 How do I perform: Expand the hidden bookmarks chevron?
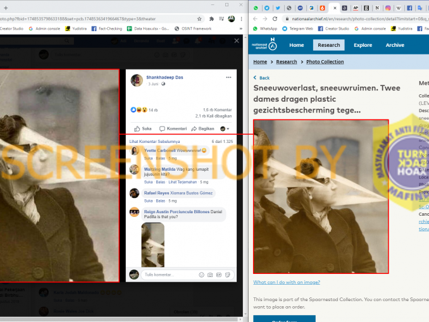241,28
